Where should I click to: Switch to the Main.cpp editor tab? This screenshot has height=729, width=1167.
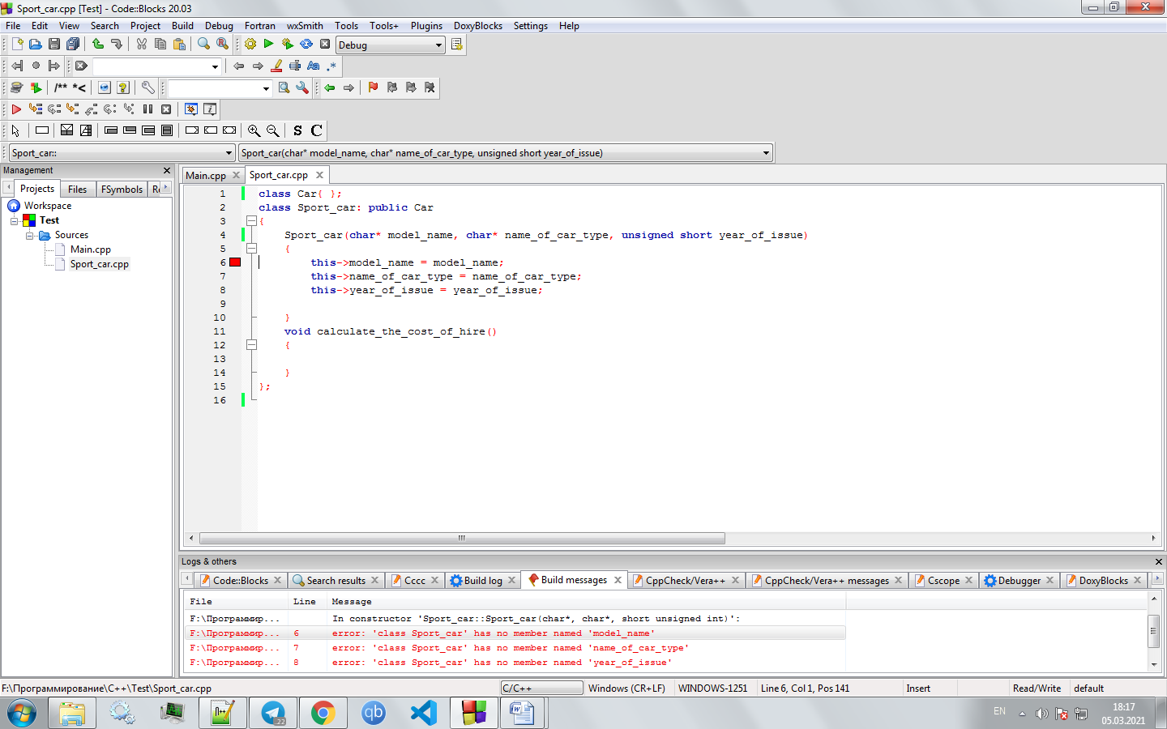tap(206, 176)
